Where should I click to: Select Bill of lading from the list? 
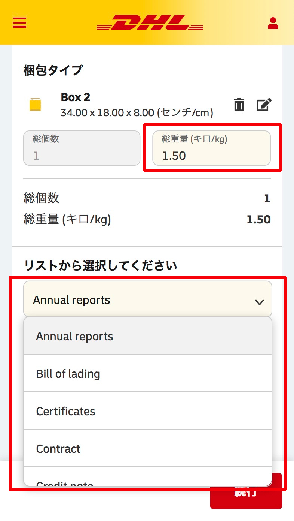147,374
